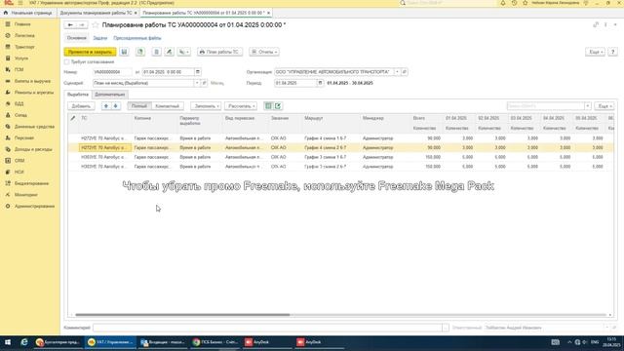Click the forward navigation arrow

[82, 24]
